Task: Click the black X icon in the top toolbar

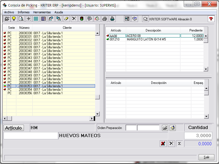Action: (x=74, y=19)
